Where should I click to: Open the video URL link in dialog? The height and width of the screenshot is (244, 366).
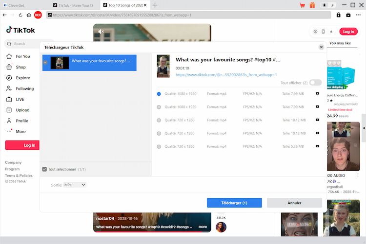click(226, 75)
